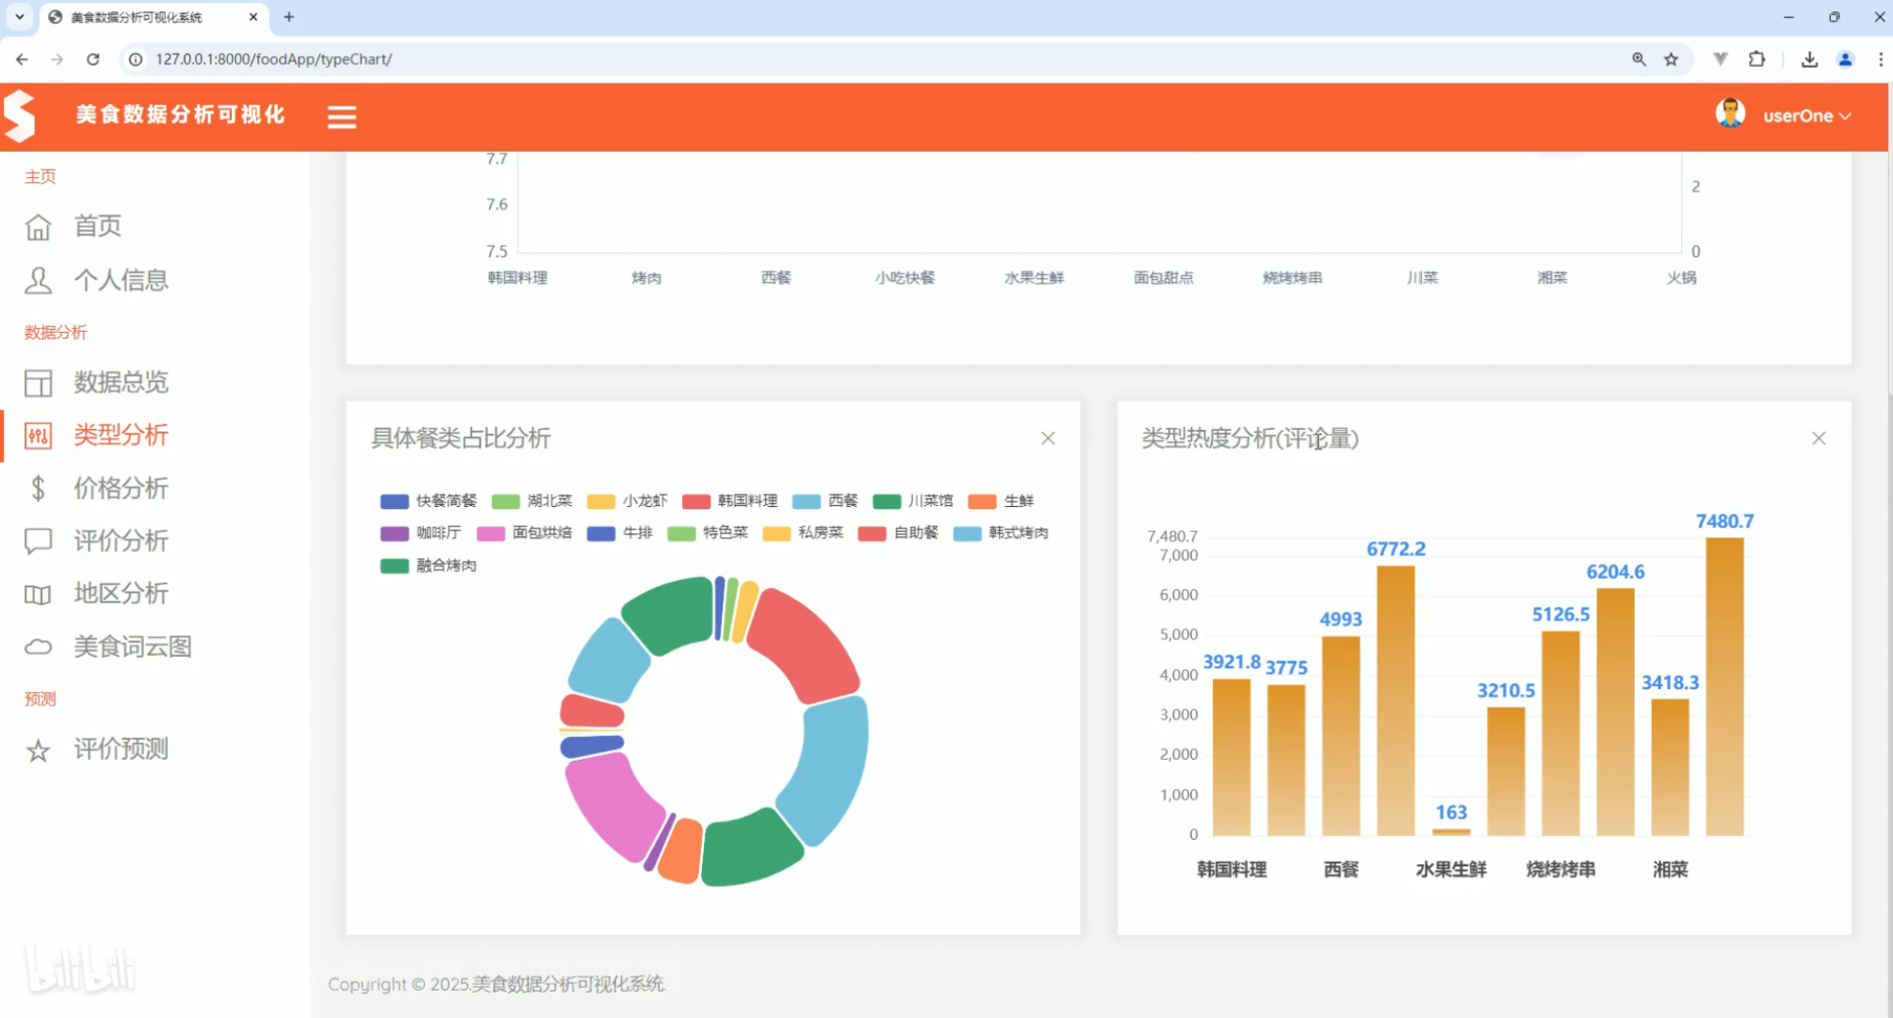Hide 面包烘焙 legend entry in pie chart

(525, 533)
